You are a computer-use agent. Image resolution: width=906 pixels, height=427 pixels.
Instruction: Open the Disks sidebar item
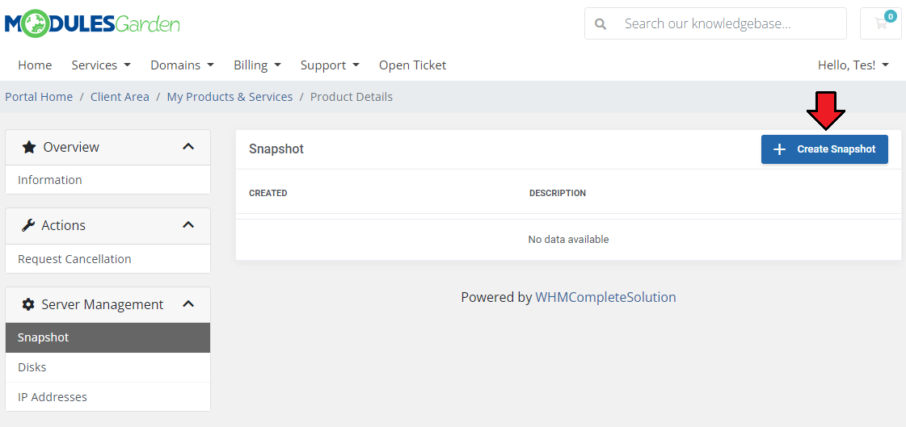point(108,367)
